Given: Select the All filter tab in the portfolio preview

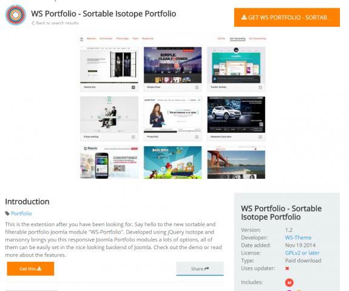Looking at the screenshot, I should (81, 39).
